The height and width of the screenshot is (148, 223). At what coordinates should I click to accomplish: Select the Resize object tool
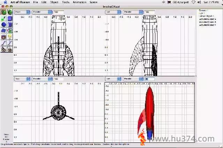pos(3,18)
